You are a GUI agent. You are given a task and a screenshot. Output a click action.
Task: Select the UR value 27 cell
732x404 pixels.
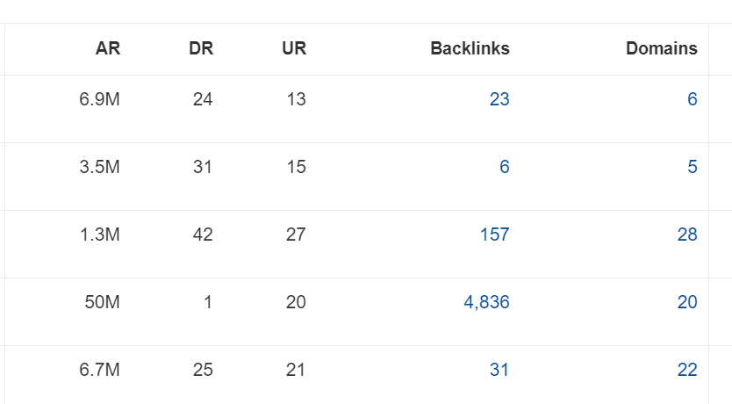[296, 234]
